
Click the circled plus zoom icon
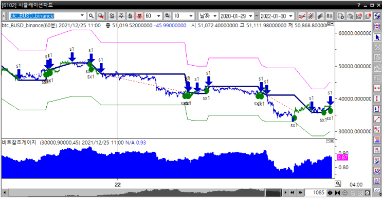pos(345,193)
